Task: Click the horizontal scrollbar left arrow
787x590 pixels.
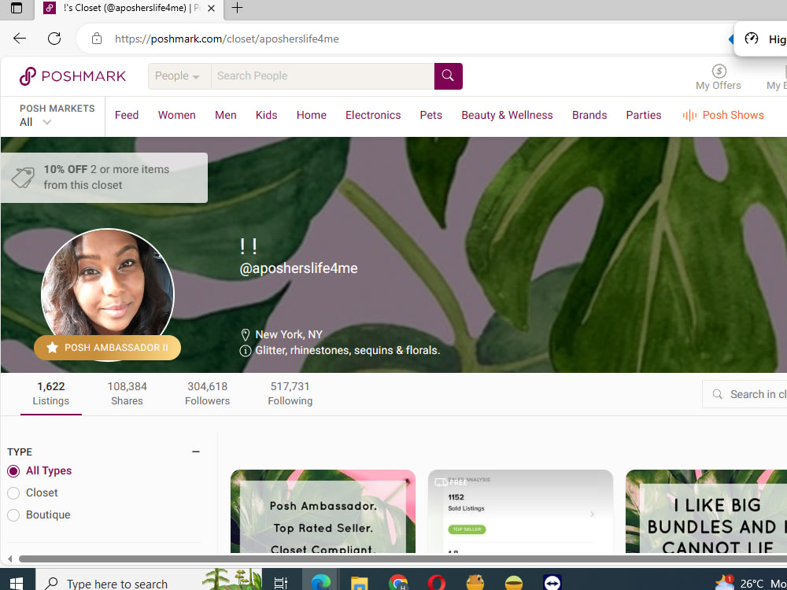Action: [x=9, y=559]
